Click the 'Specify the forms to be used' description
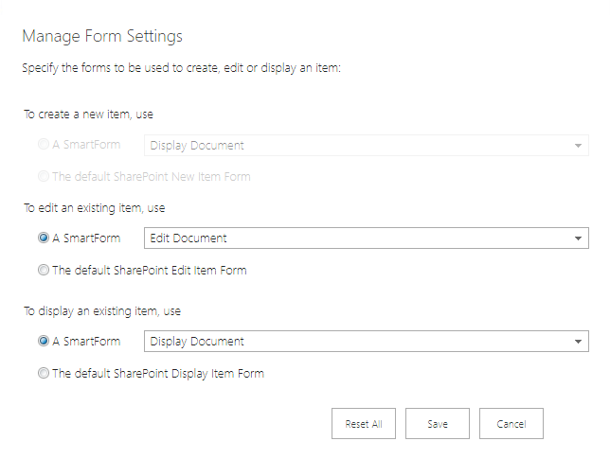 (180, 68)
